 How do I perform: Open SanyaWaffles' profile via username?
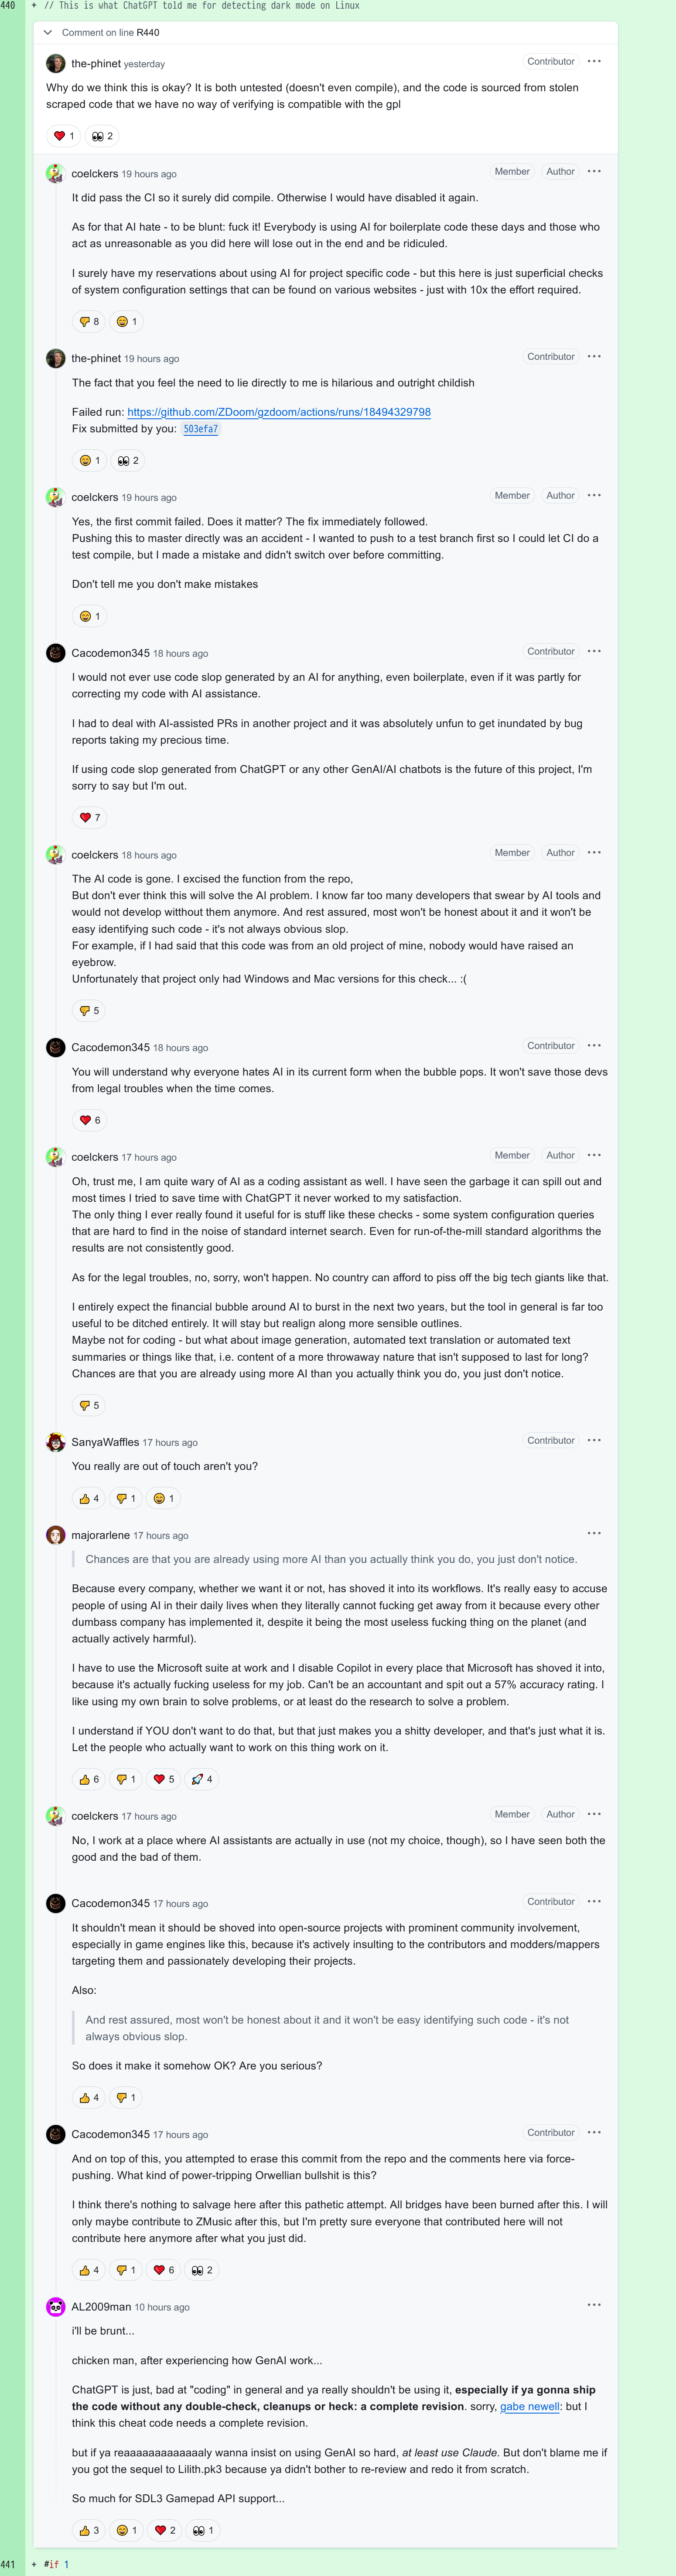click(105, 1442)
